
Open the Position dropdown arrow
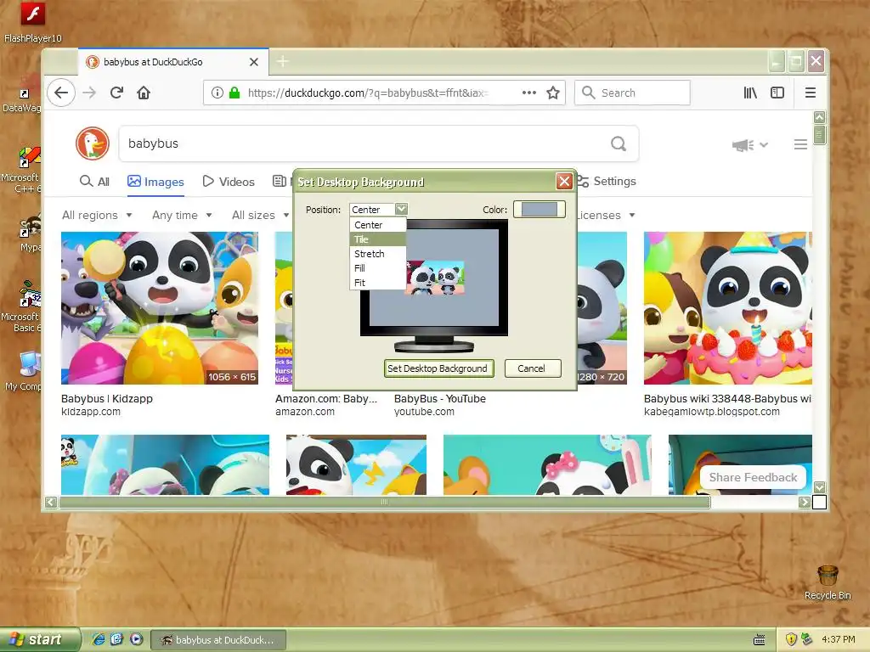401,209
